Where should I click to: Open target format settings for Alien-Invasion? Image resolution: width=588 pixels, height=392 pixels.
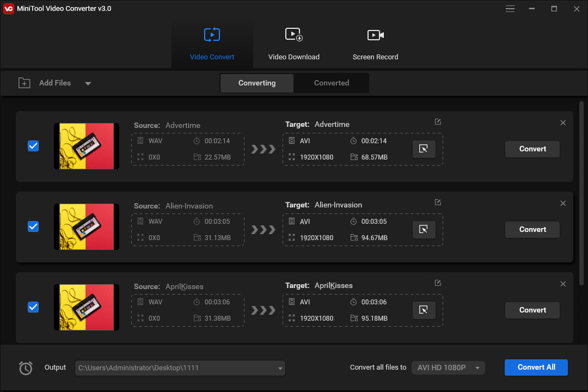click(424, 230)
